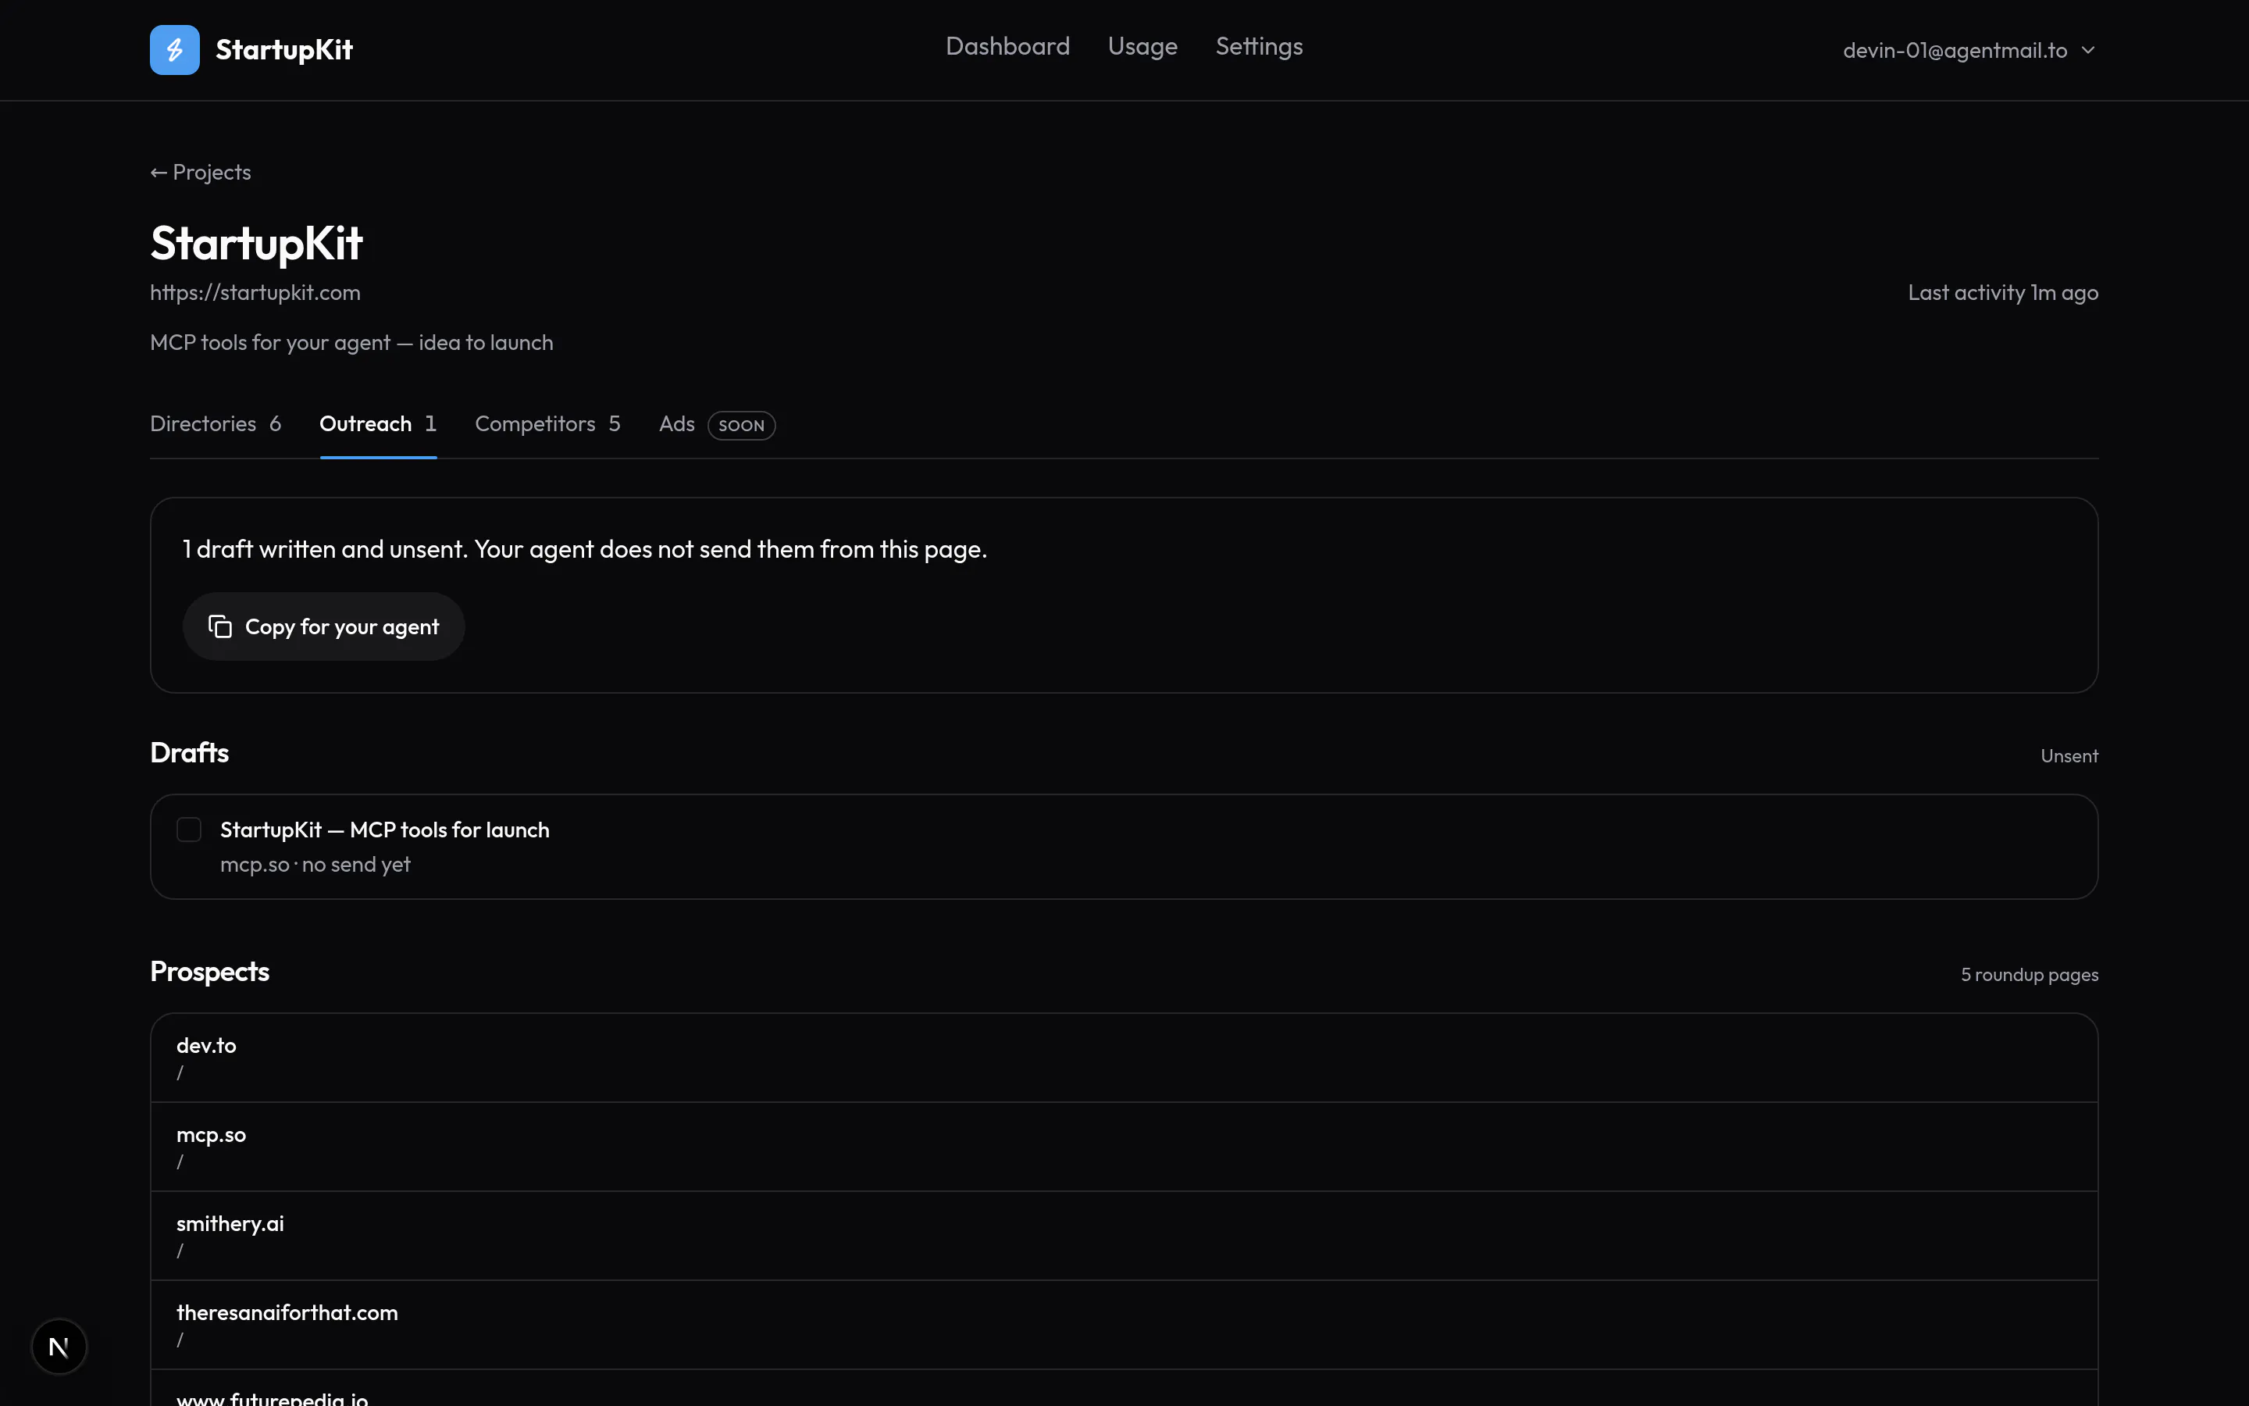Tick the StartupKit — MCP tools for launch draft checkbox
This screenshot has height=1406, width=2249.
coord(189,830)
